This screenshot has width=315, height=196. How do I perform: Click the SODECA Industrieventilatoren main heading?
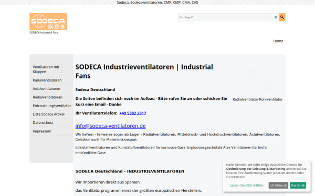[x=144, y=72]
